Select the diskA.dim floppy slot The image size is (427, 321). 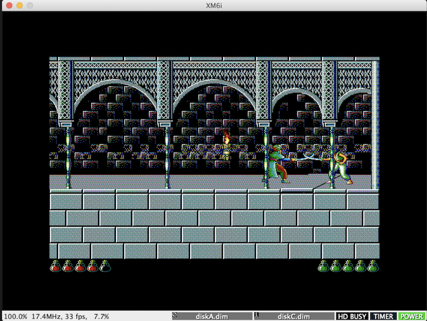pos(212,316)
